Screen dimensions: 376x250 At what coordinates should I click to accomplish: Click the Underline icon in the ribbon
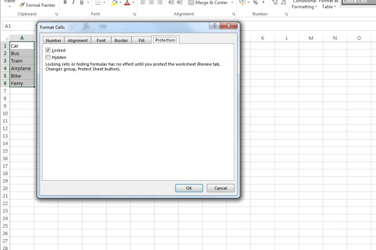click(x=81, y=3)
